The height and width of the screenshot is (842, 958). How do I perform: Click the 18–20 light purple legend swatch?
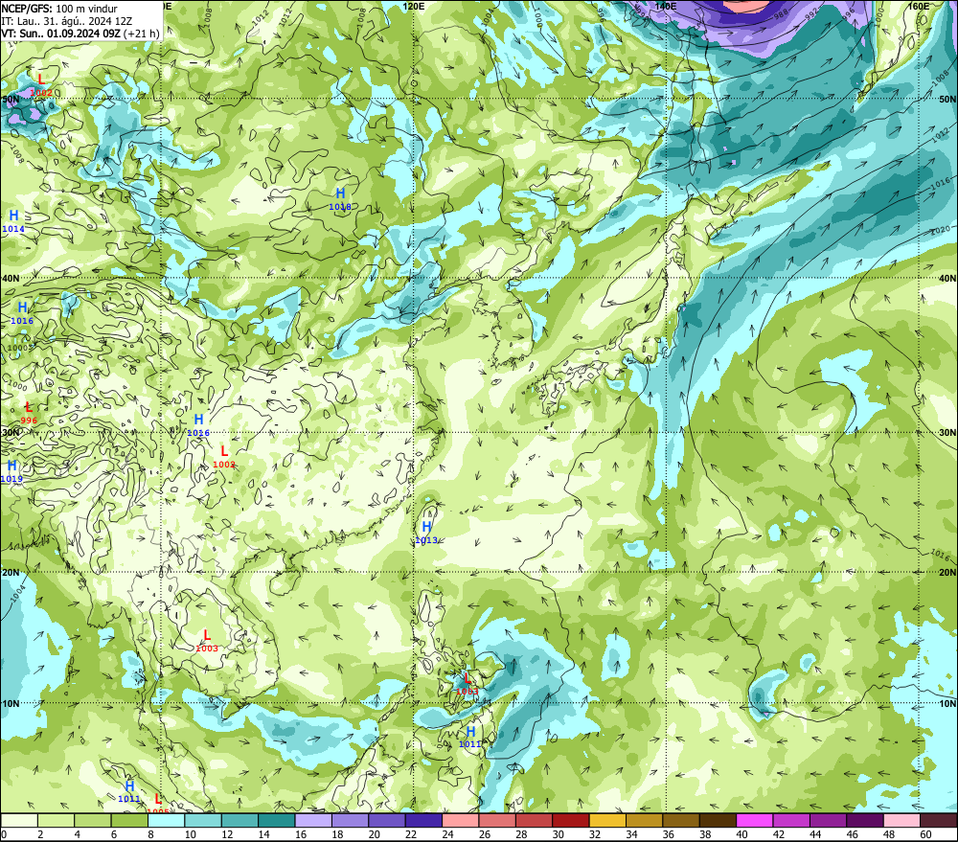(350, 820)
